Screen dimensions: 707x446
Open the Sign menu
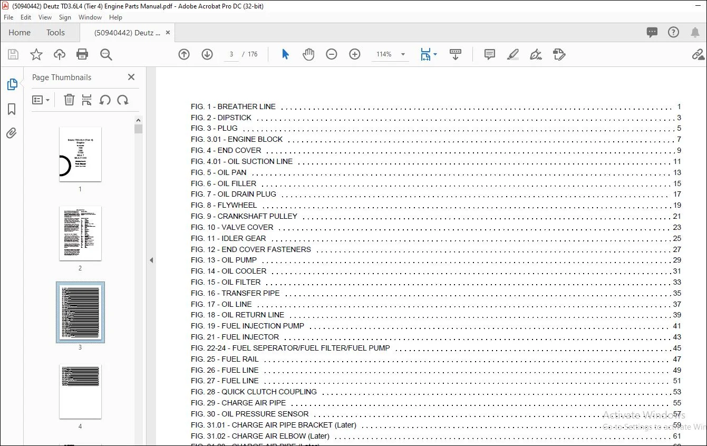pyautogui.click(x=65, y=17)
